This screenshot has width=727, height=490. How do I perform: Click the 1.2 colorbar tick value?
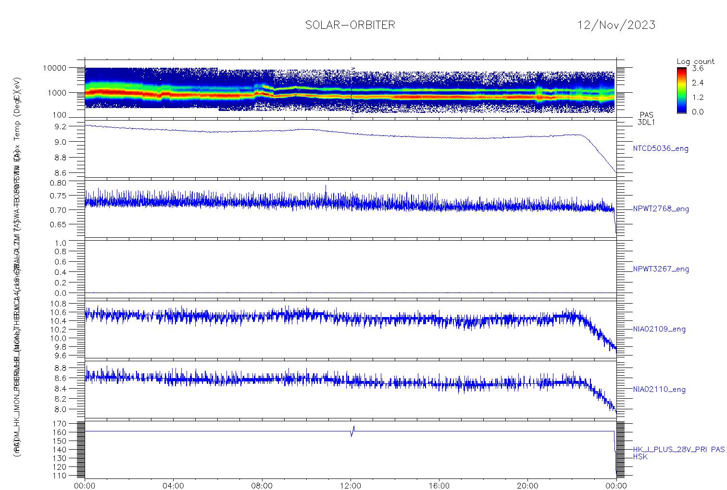click(698, 97)
